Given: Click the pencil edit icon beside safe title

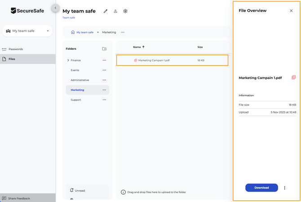Looking at the screenshot, I should click(x=106, y=11).
